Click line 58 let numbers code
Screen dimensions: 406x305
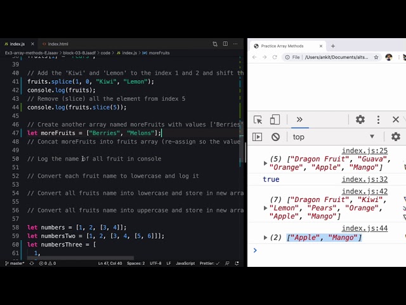click(77, 227)
